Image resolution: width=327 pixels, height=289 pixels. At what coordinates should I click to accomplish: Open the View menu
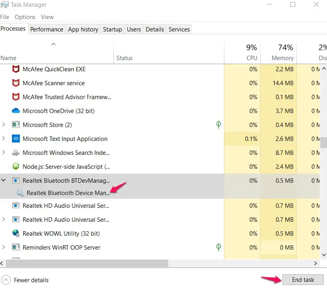coord(47,17)
